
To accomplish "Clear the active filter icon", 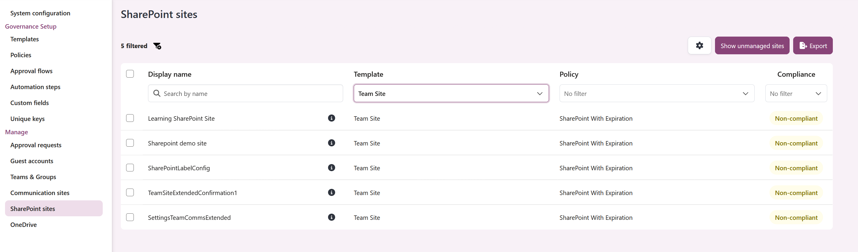I will pos(157,46).
